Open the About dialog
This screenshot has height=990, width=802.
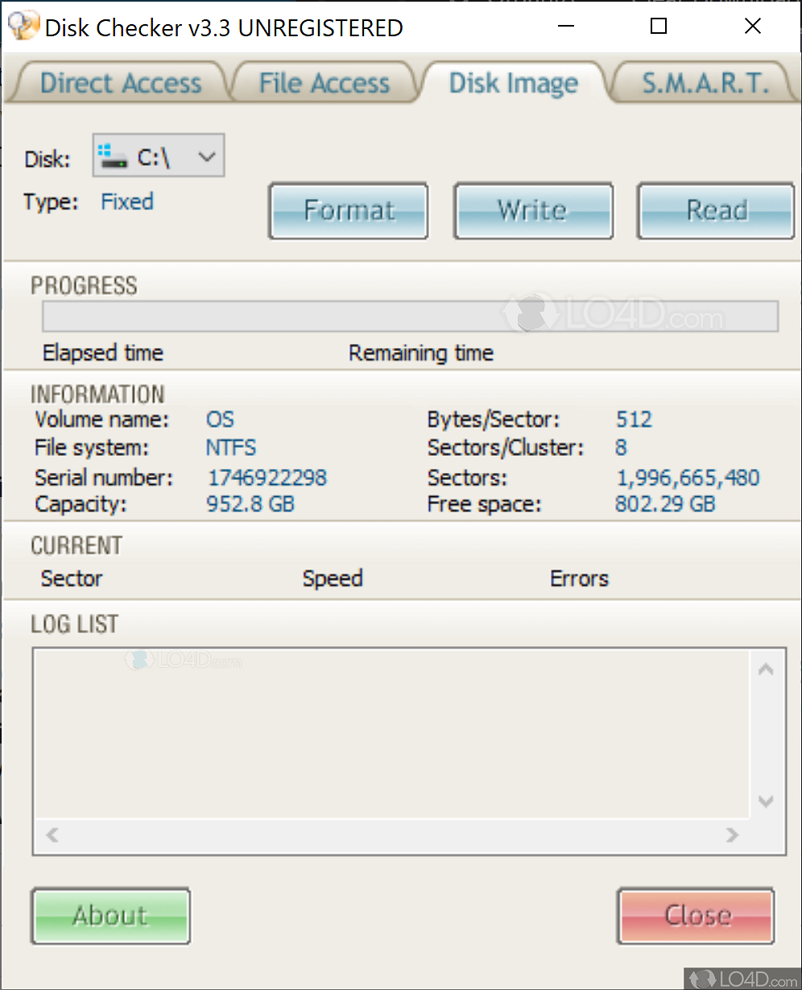click(x=110, y=916)
